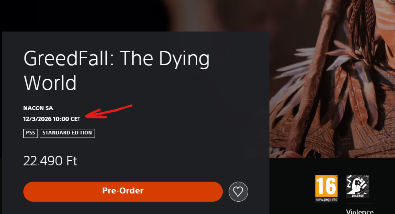
Task: Click the PEGI 16 age rating icon
Action: click(x=326, y=188)
